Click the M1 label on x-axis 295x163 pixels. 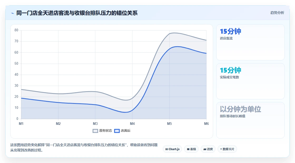pyautogui.click(x=21, y=124)
